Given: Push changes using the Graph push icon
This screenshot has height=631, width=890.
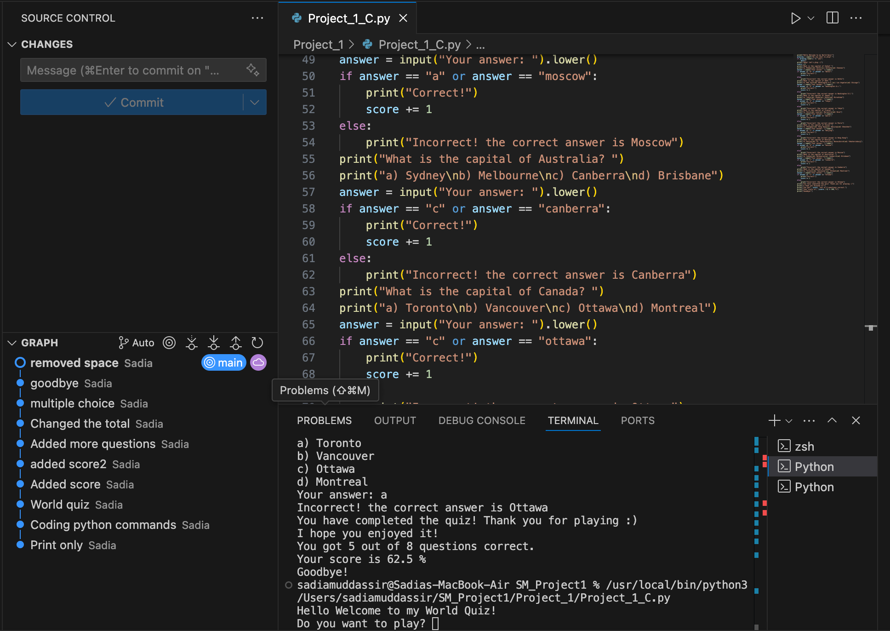Looking at the screenshot, I should pos(235,343).
